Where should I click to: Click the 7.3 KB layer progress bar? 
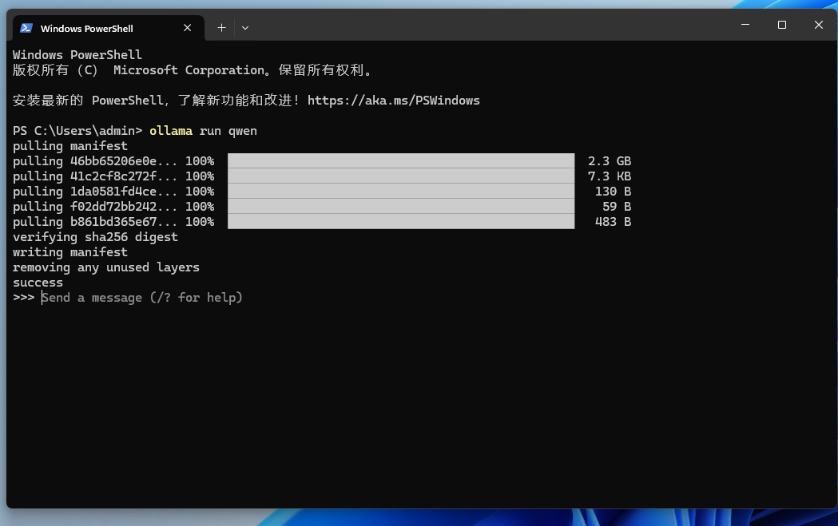[399, 176]
